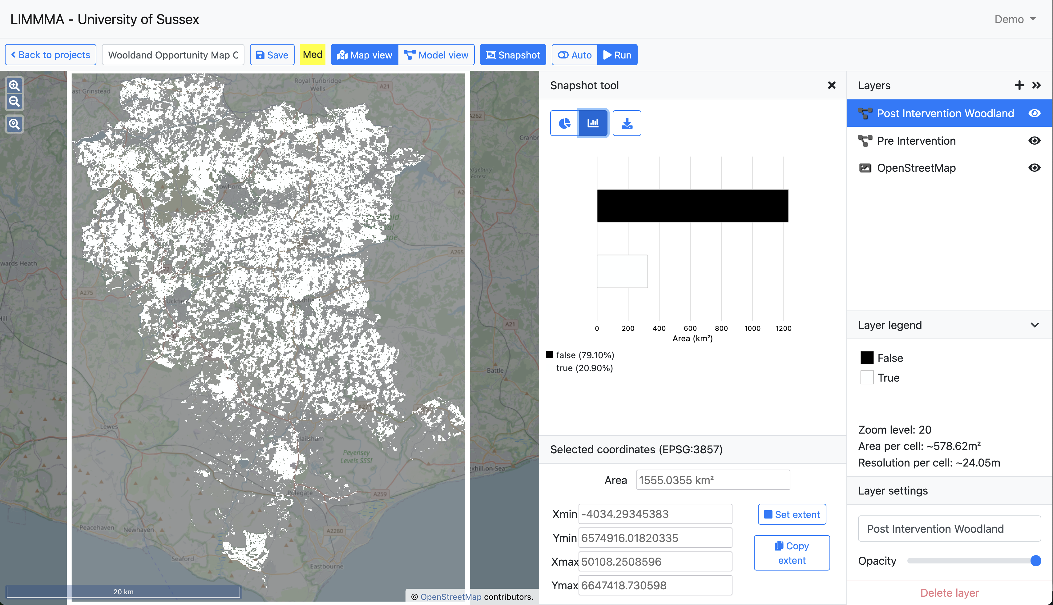
Task: Collapse the Layers panel with double chevron
Action: click(1036, 85)
